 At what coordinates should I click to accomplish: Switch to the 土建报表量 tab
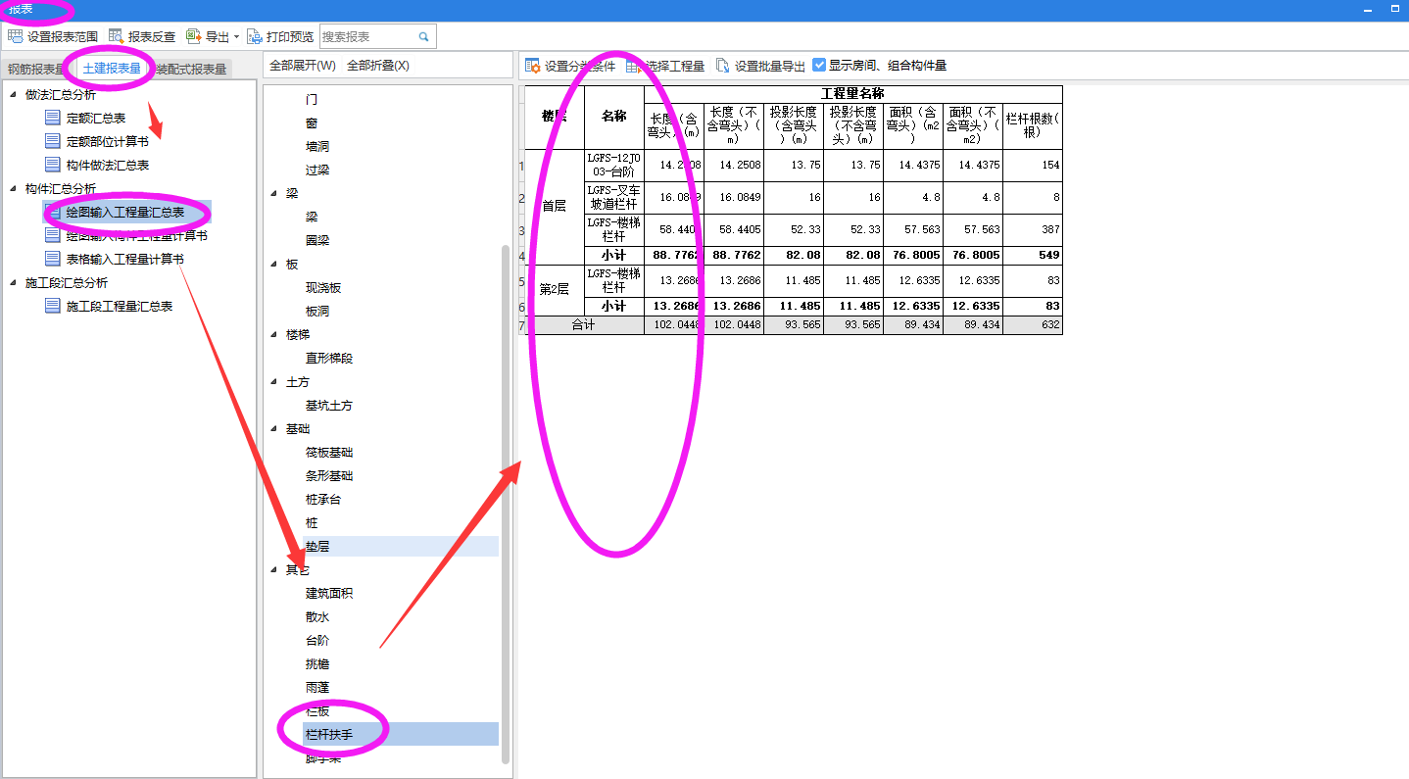112,69
